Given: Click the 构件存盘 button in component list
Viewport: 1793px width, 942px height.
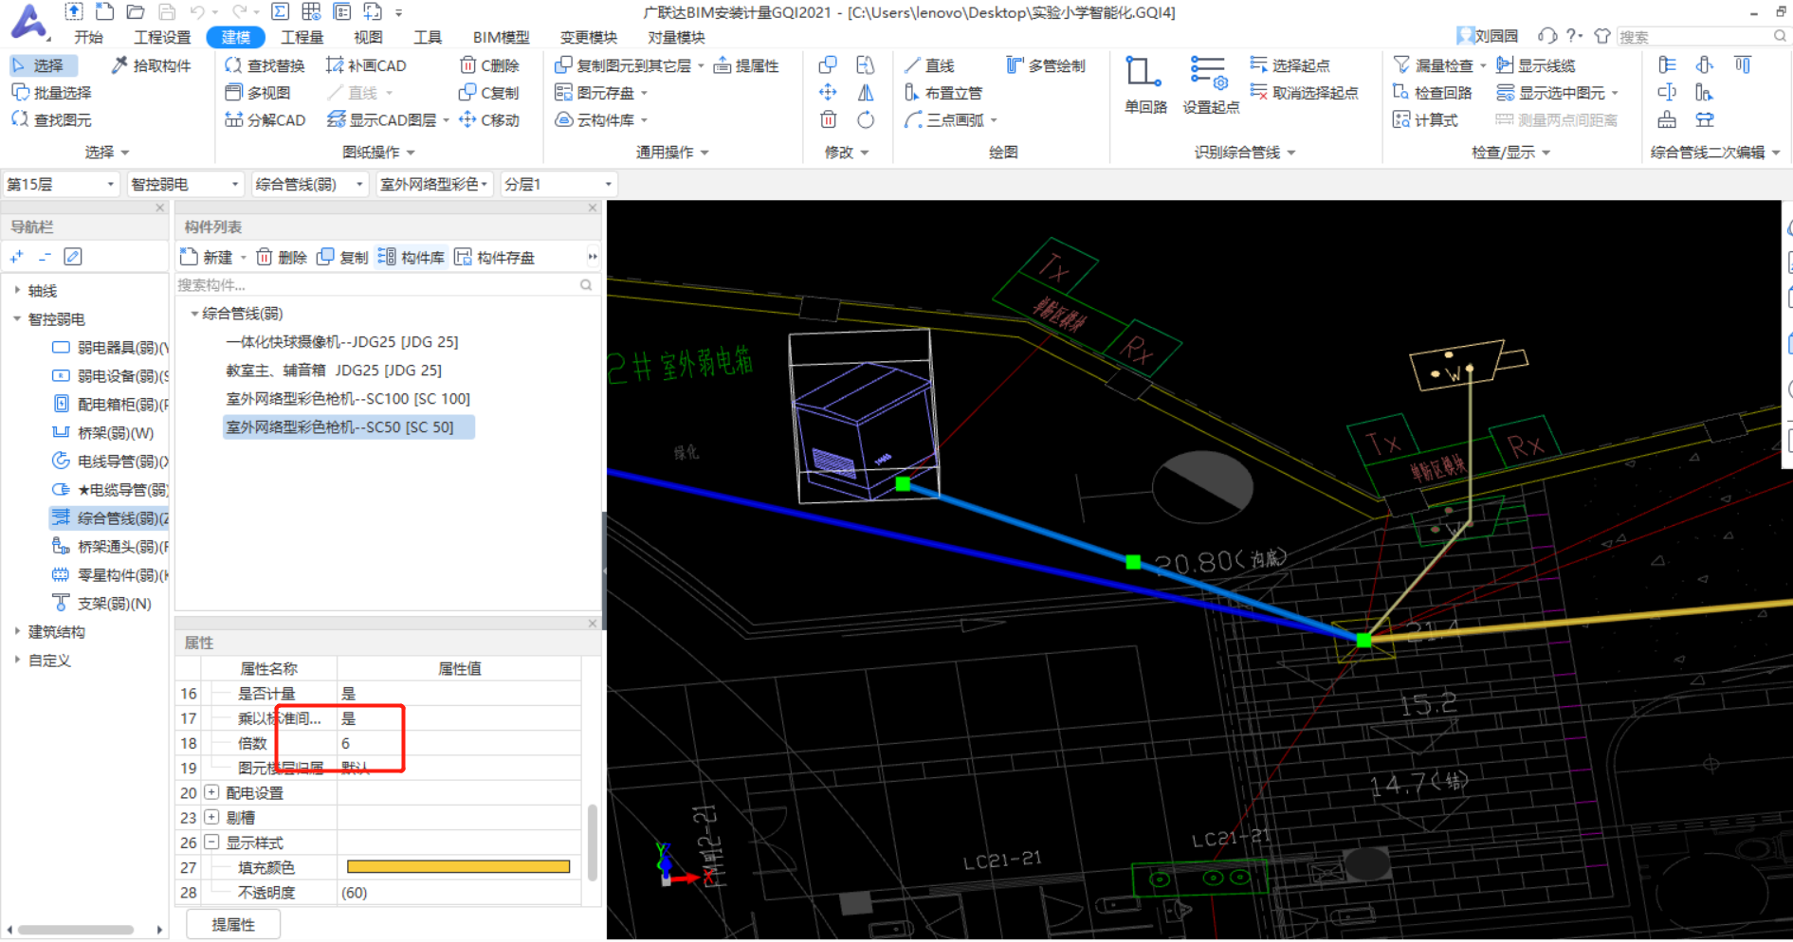Looking at the screenshot, I should pyautogui.click(x=495, y=258).
